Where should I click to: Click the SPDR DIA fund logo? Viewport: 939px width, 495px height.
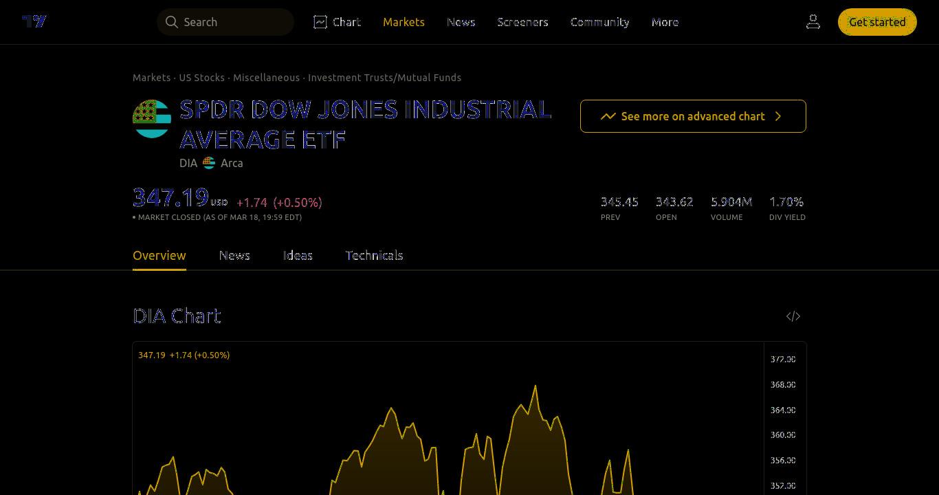152,119
